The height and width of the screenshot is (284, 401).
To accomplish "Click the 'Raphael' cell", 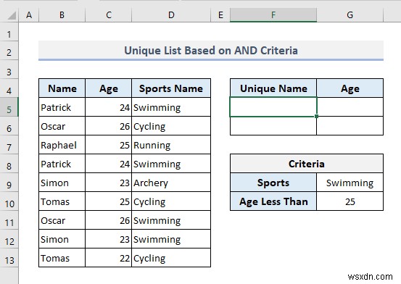I will (x=62, y=145).
